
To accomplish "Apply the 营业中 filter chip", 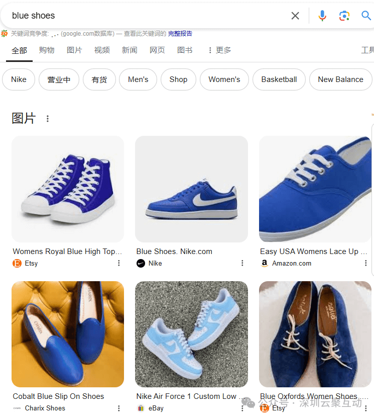I will tap(59, 79).
